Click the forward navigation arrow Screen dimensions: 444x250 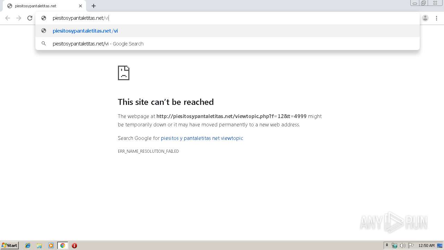pos(19,18)
